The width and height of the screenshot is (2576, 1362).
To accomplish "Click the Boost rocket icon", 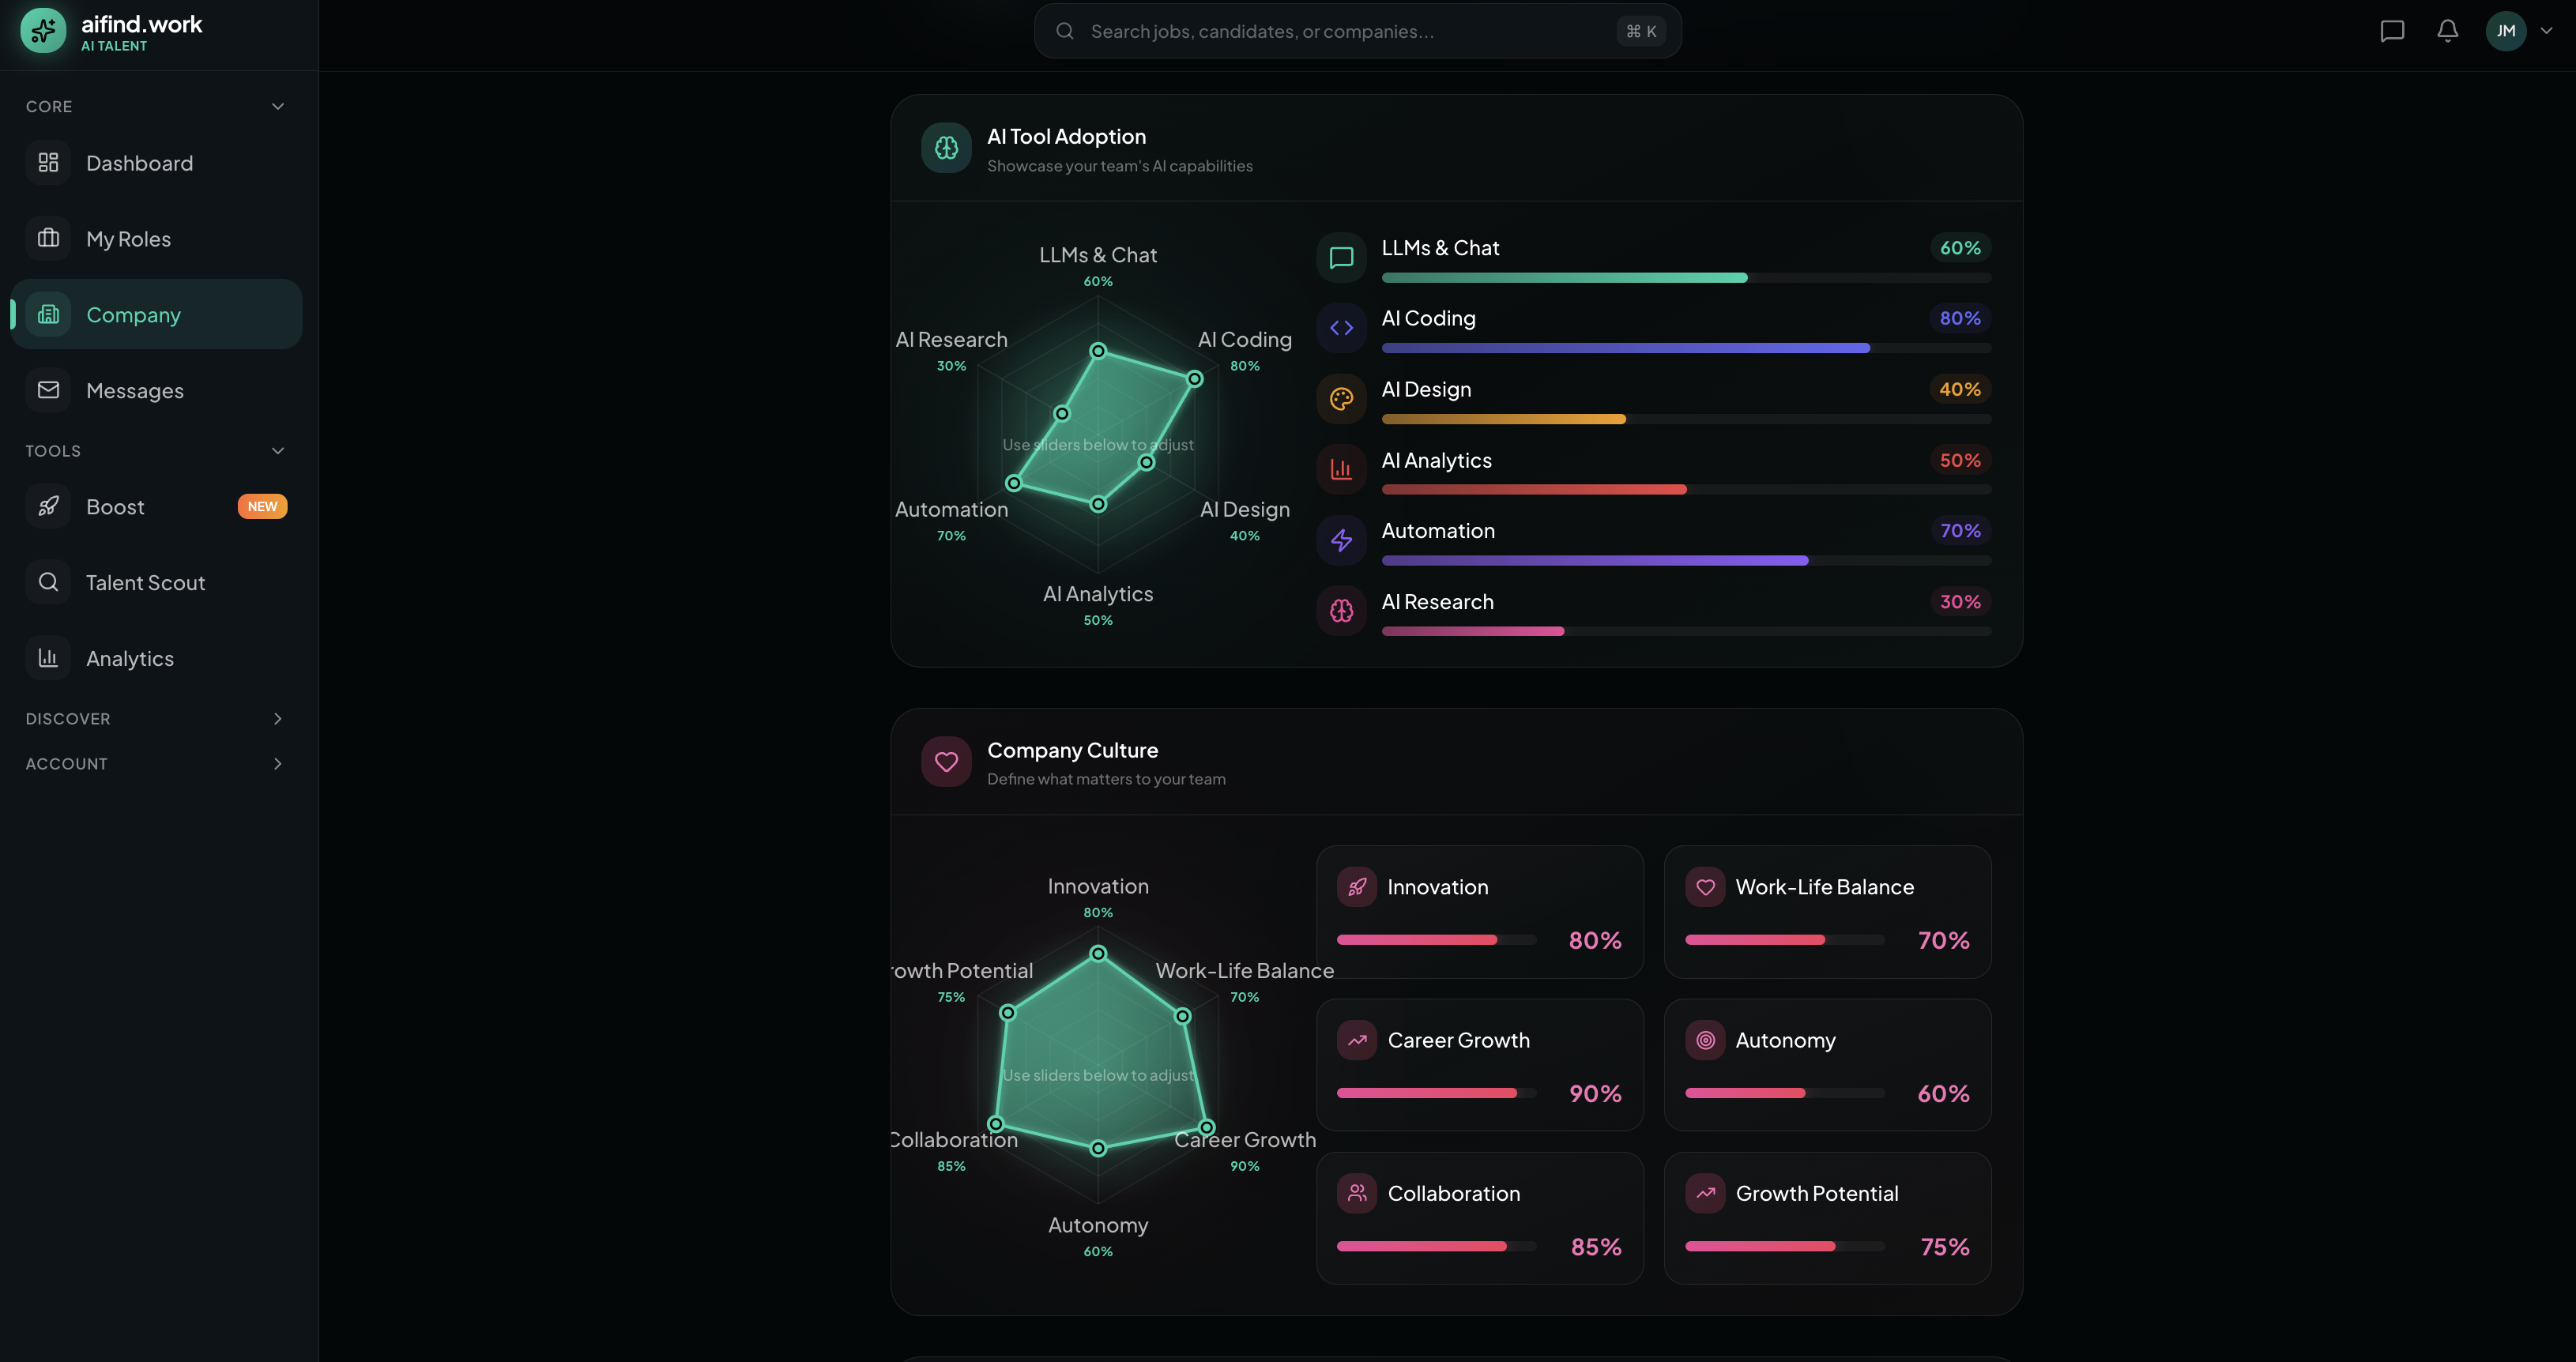I will (x=47, y=506).
